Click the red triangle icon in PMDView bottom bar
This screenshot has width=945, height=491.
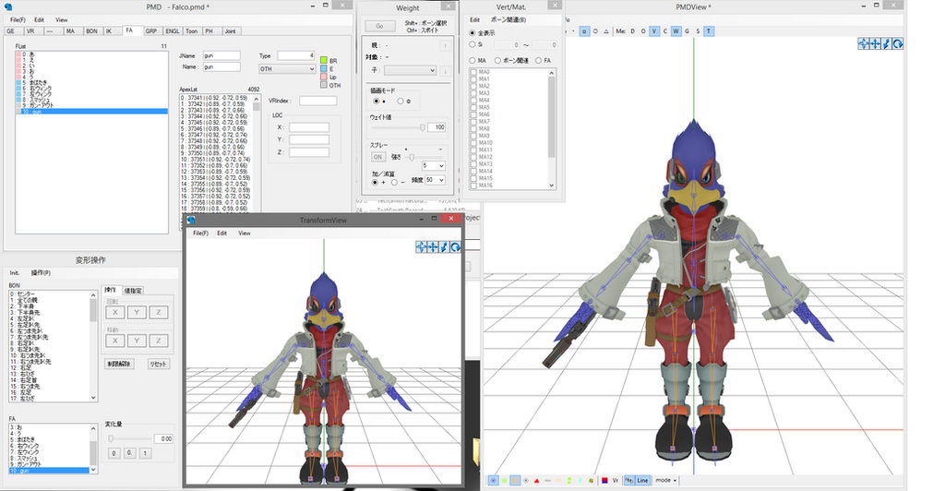[x=537, y=480]
